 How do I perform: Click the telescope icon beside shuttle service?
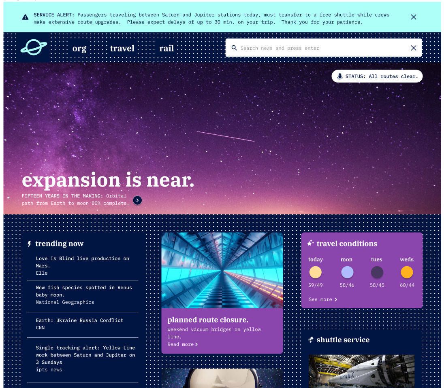point(311,339)
